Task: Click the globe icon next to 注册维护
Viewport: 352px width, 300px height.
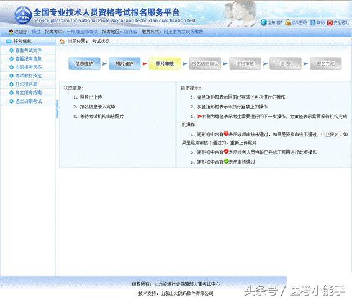Action: point(264,22)
